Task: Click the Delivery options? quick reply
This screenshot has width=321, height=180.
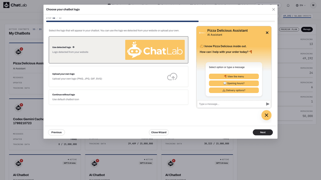Action: coord(234,90)
